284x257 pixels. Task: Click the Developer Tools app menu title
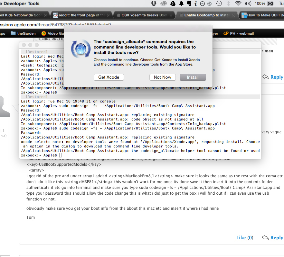click(x=20, y=4)
